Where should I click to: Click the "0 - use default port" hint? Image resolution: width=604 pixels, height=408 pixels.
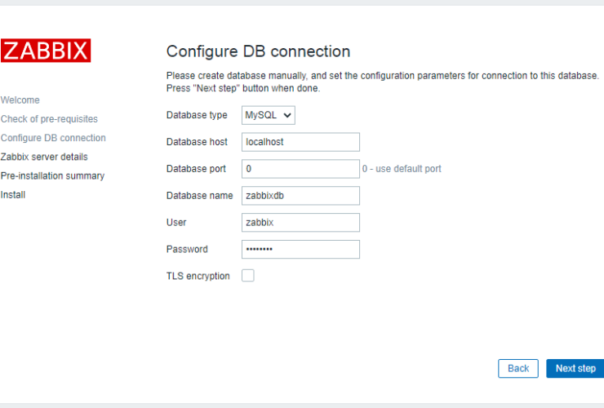coord(402,169)
